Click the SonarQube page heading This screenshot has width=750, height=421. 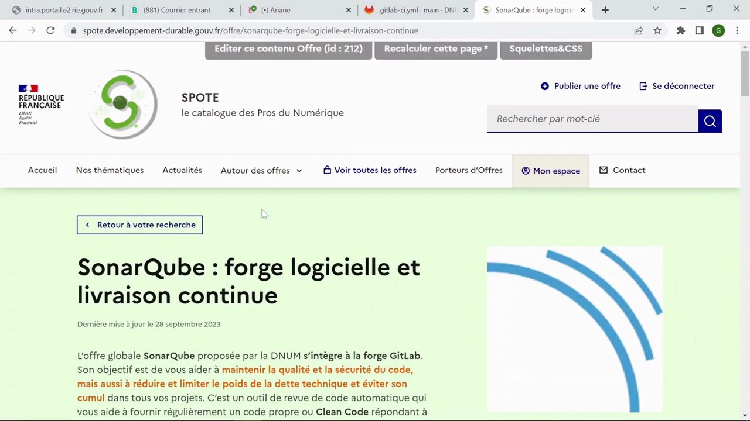[x=248, y=281]
